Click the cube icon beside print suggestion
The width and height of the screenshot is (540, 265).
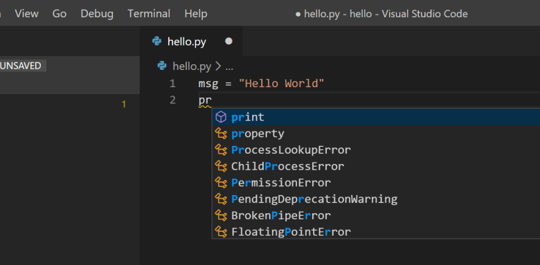click(221, 118)
